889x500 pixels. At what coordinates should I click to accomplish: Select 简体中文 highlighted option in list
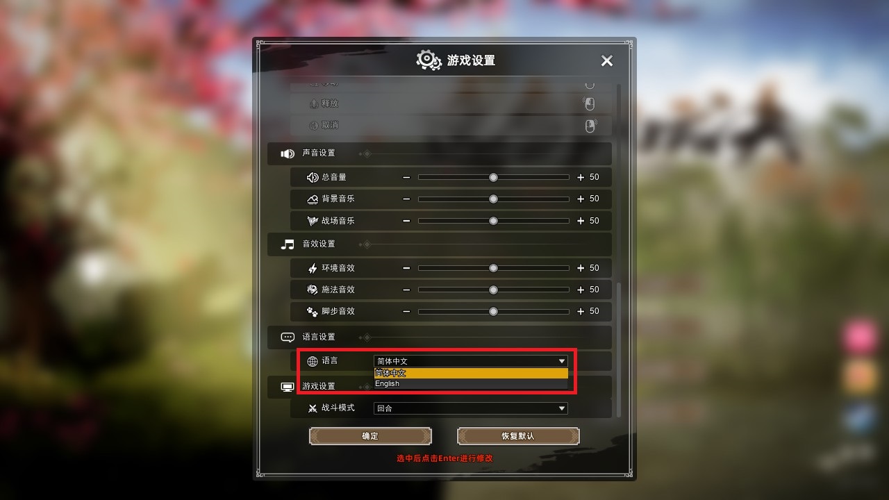[x=471, y=373]
